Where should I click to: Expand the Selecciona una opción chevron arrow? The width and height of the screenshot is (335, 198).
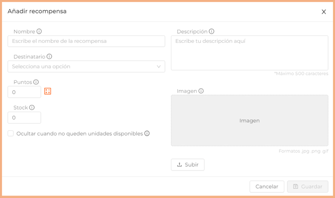point(159,67)
